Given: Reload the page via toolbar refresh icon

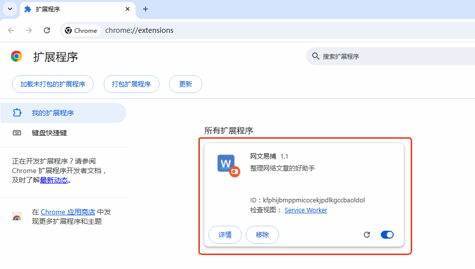Looking at the screenshot, I should point(47,30).
